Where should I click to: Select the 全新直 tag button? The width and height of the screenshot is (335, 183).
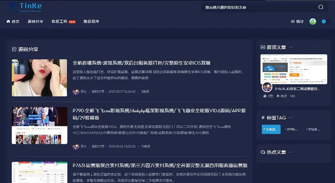pyautogui.click(x=271, y=129)
